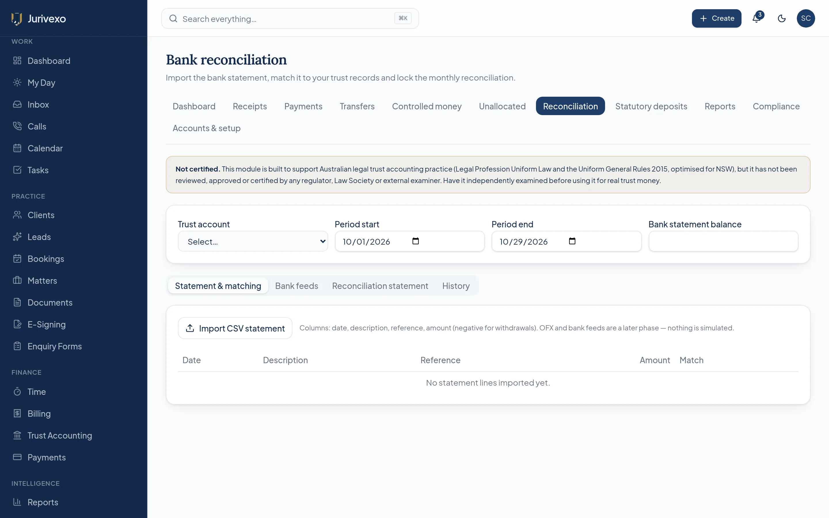The width and height of the screenshot is (829, 518).
Task: Open the SC user avatar menu
Action: pos(806,18)
